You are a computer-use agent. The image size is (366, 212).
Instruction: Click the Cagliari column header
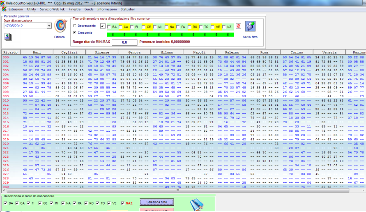click(69, 52)
